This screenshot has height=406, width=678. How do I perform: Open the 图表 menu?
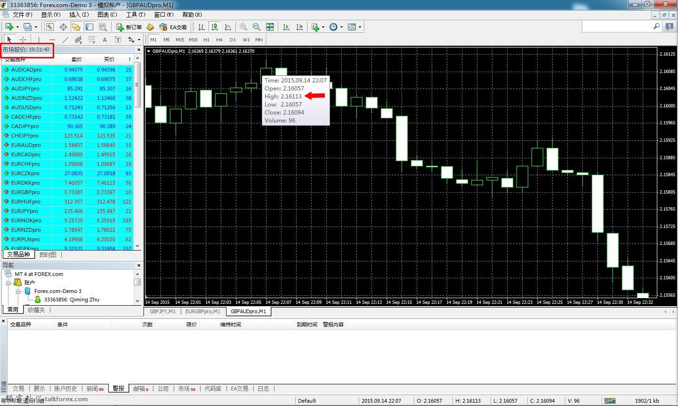click(107, 15)
